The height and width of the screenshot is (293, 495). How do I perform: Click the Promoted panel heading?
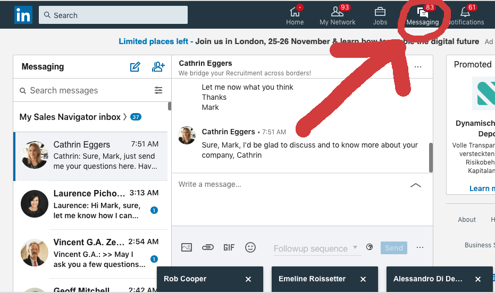point(473,64)
